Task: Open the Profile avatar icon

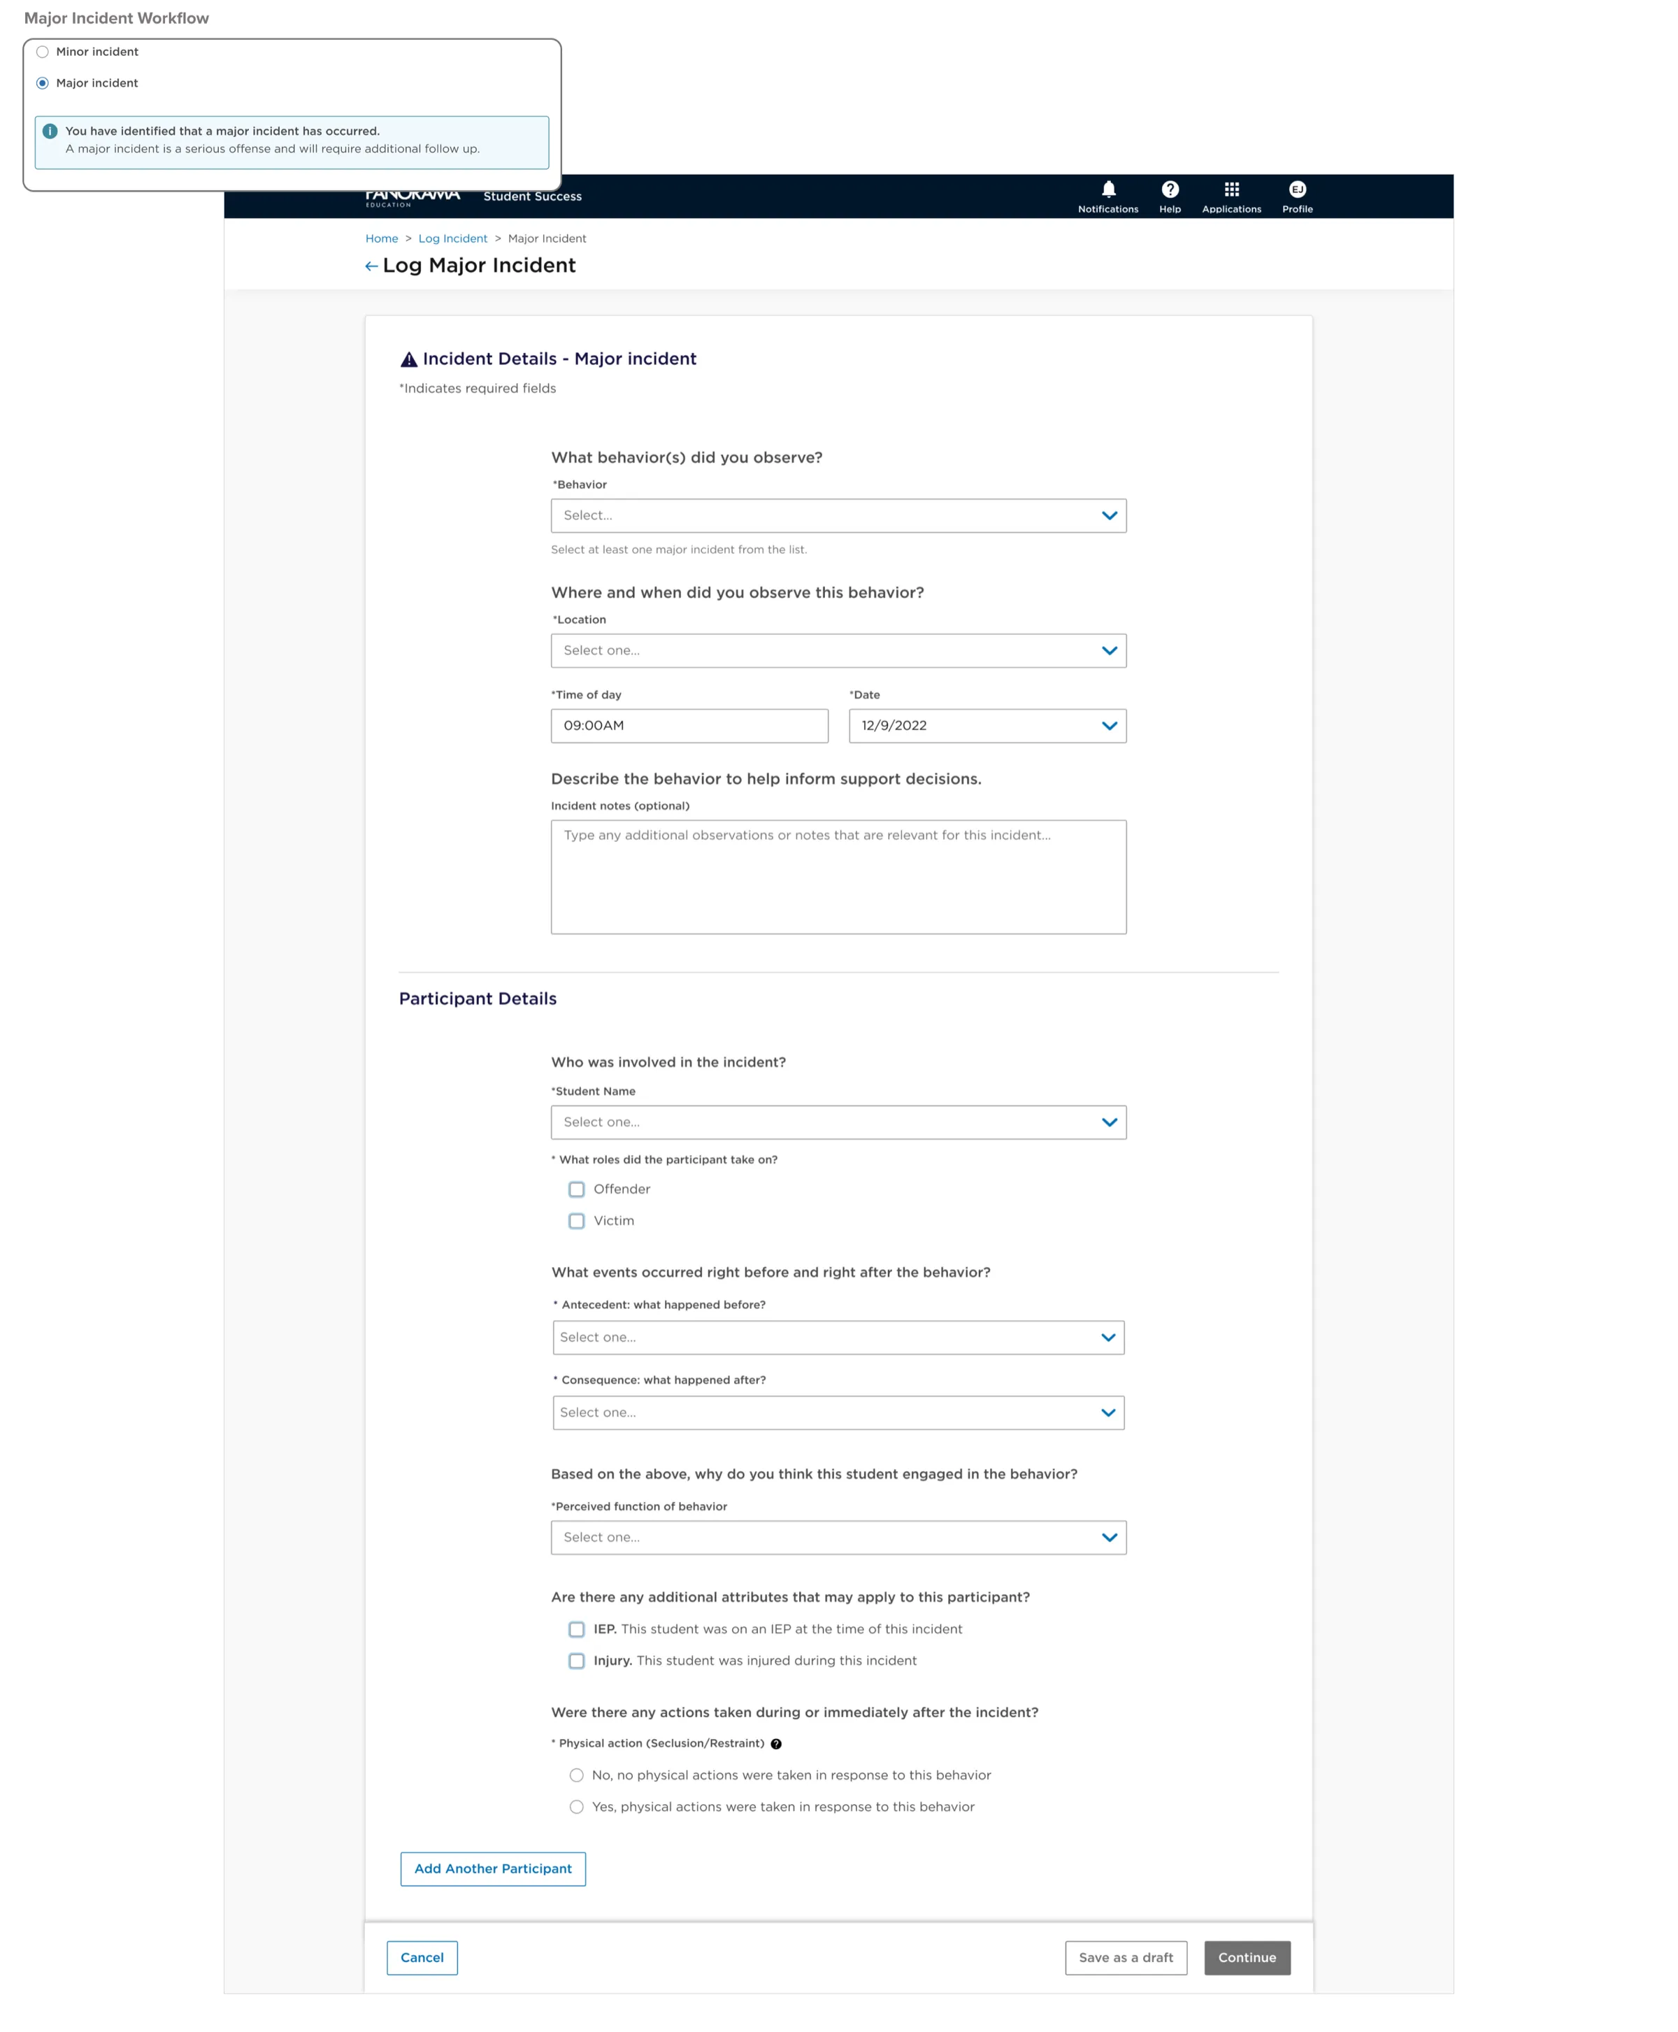Action: (x=1297, y=189)
